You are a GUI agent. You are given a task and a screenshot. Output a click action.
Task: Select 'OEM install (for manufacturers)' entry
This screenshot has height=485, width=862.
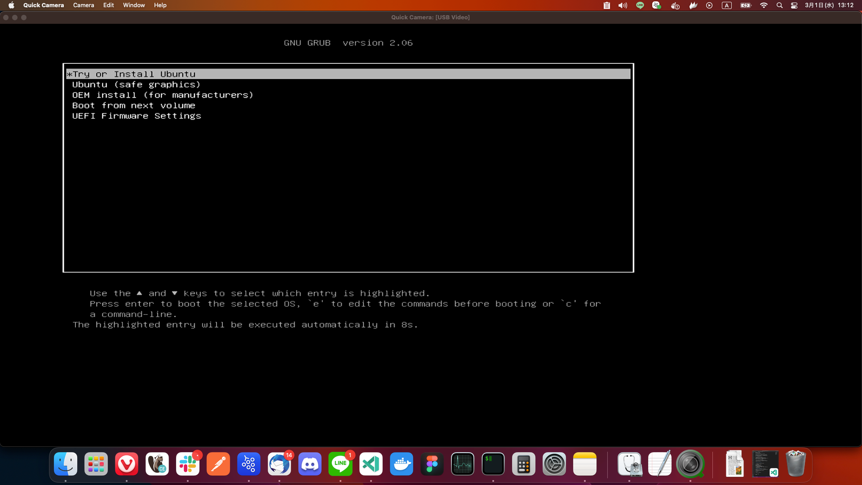163,95
